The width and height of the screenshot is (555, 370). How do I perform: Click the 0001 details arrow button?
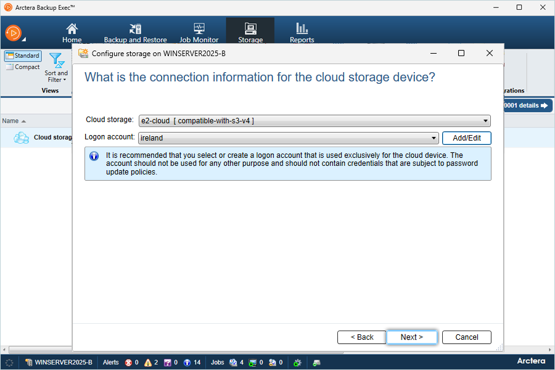[x=527, y=105]
